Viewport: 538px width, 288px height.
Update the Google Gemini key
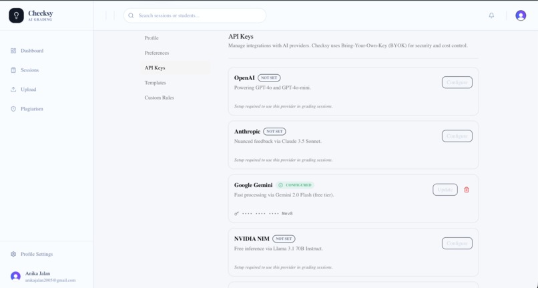pyautogui.click(x=445, y=190)
